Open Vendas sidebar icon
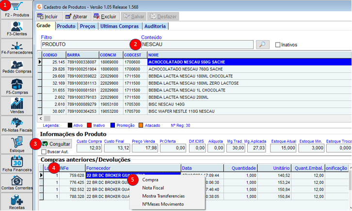The height and width of the screenshot is (211, 352). (x=17, y=105)
